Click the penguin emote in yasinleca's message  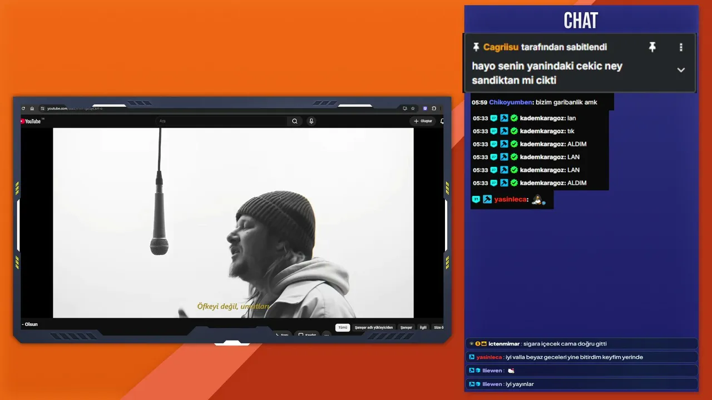538,200
